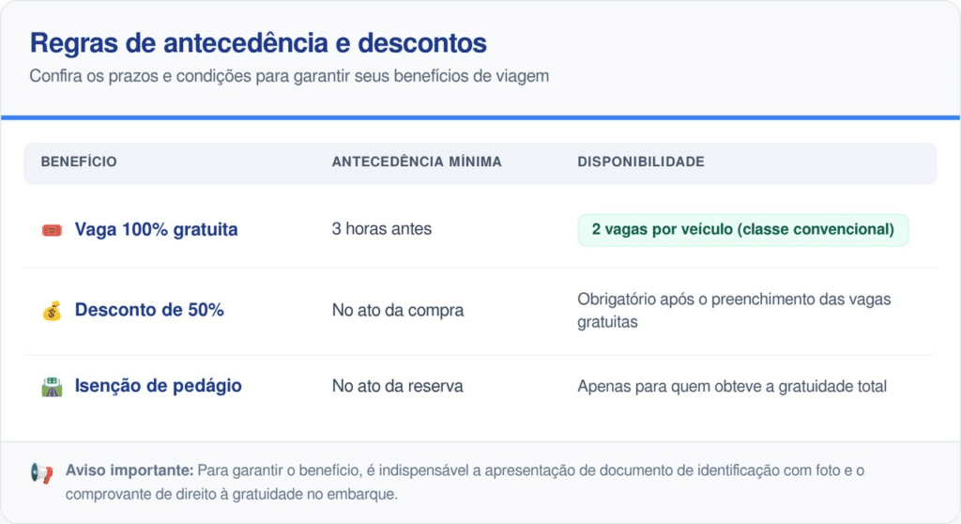Select the Vaga 100% gratuita benefit title

click(156, 230)
